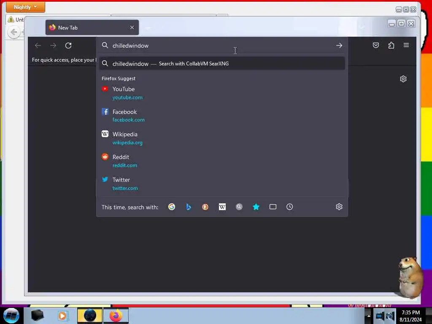Click the taskbar clock 7:35 PM

pyautogui.click(x=410, y=313)
